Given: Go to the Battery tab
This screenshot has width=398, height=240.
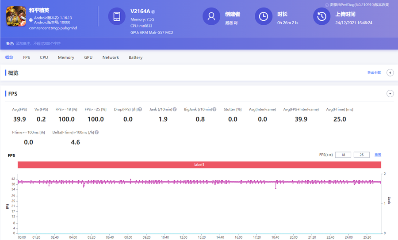Looking at the screenshot, I should (x=135, y=57).
